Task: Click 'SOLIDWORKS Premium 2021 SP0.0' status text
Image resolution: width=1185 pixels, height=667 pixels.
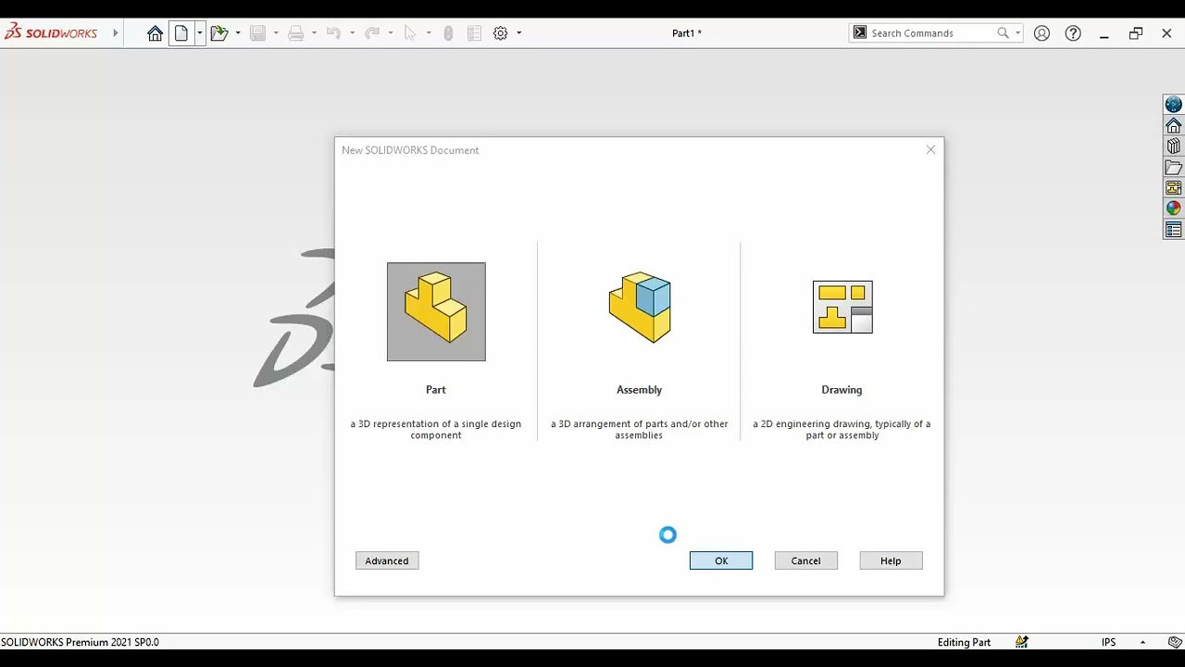Action: [x=80, y=642]
